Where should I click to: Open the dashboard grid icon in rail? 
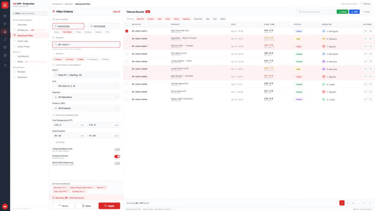[5, 16]
